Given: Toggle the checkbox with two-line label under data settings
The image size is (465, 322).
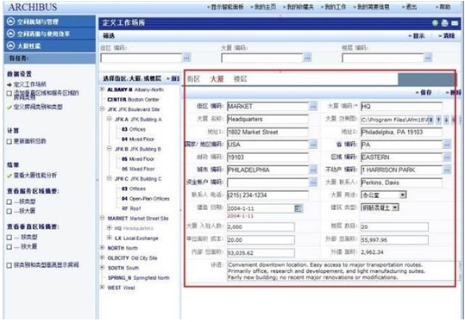Looking at the screenshot, I should click(x=9, y=94).
